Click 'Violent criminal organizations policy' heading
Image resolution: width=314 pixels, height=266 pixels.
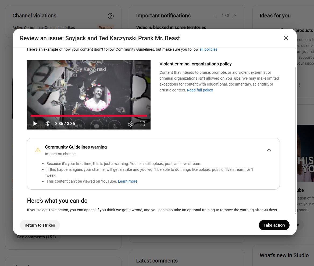[x=195, y=64]
